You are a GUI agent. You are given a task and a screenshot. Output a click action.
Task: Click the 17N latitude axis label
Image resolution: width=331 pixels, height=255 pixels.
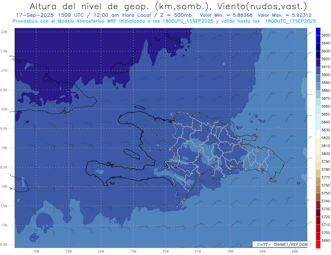point(4,225)
